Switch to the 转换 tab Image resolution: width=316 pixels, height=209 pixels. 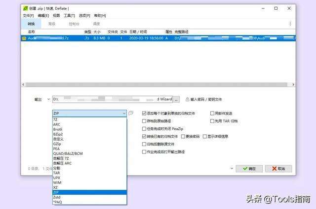tap(31, 24)
